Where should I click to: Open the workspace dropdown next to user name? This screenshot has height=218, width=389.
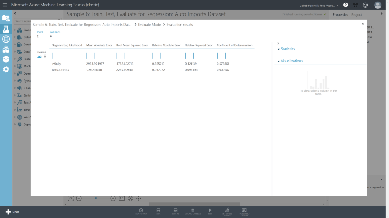coord(338,5)
